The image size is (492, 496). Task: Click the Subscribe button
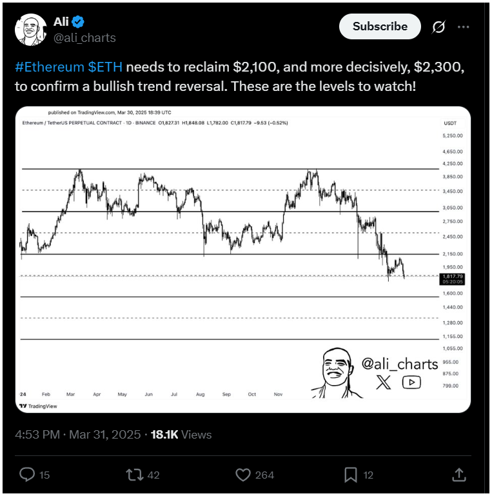380,26
